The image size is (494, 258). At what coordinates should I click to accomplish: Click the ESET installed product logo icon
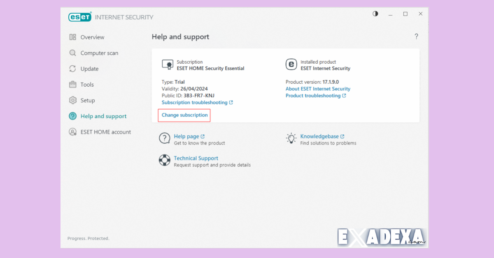tap(291, 64)
